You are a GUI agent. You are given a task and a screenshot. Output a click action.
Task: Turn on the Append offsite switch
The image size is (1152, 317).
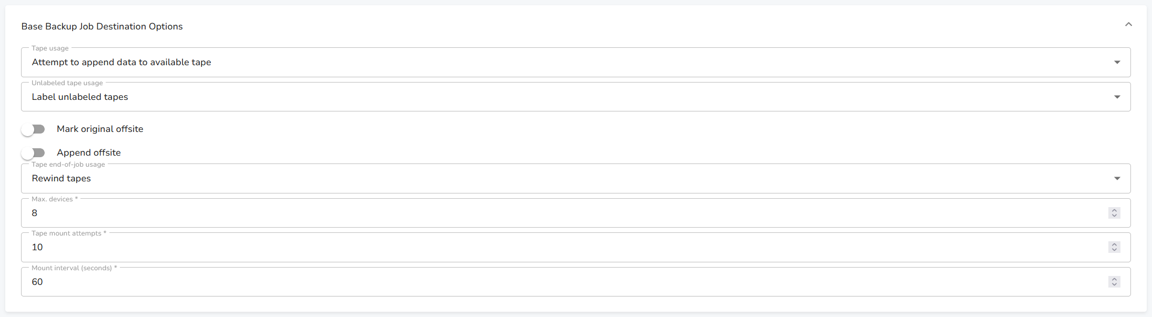[x=33, y=153]
